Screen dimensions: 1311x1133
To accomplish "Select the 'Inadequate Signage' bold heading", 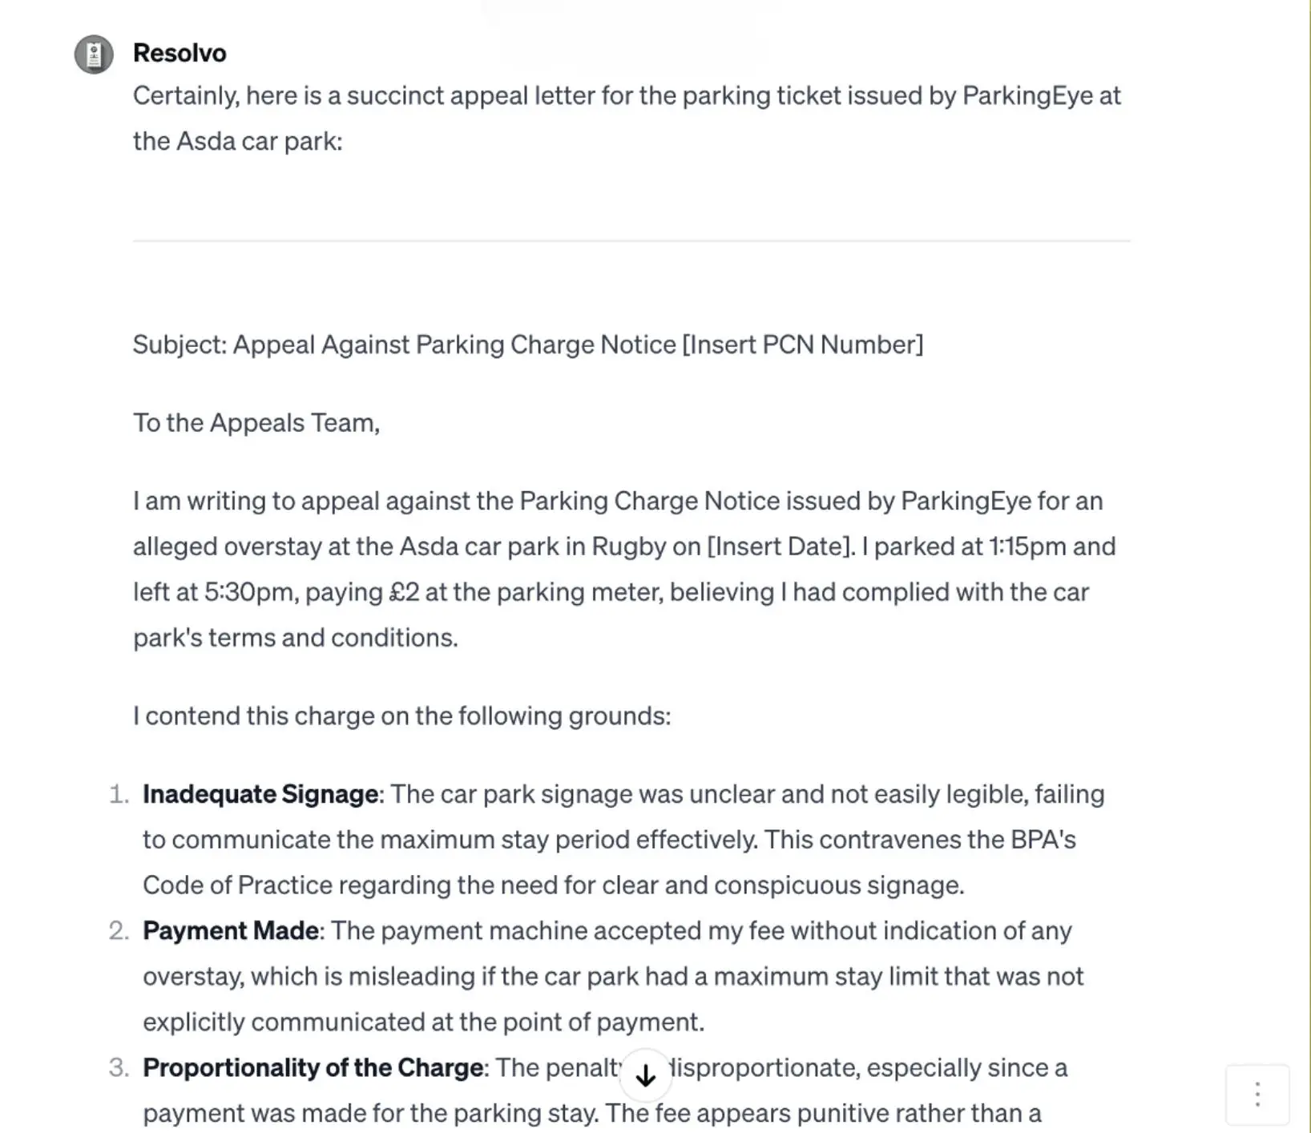I will 260,794.
